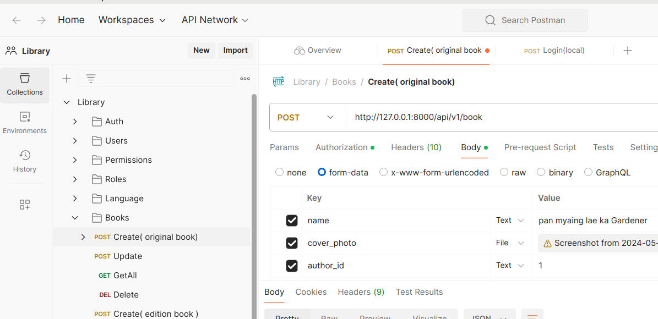Screen dimensions: 658x319
Task: Expand the Auth folder in Library
Action: click(x=75, y=122)
